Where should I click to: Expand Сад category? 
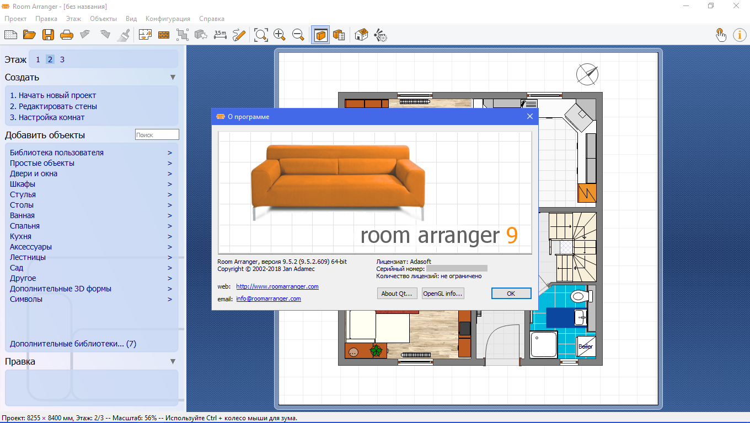[x=91, y=268]
